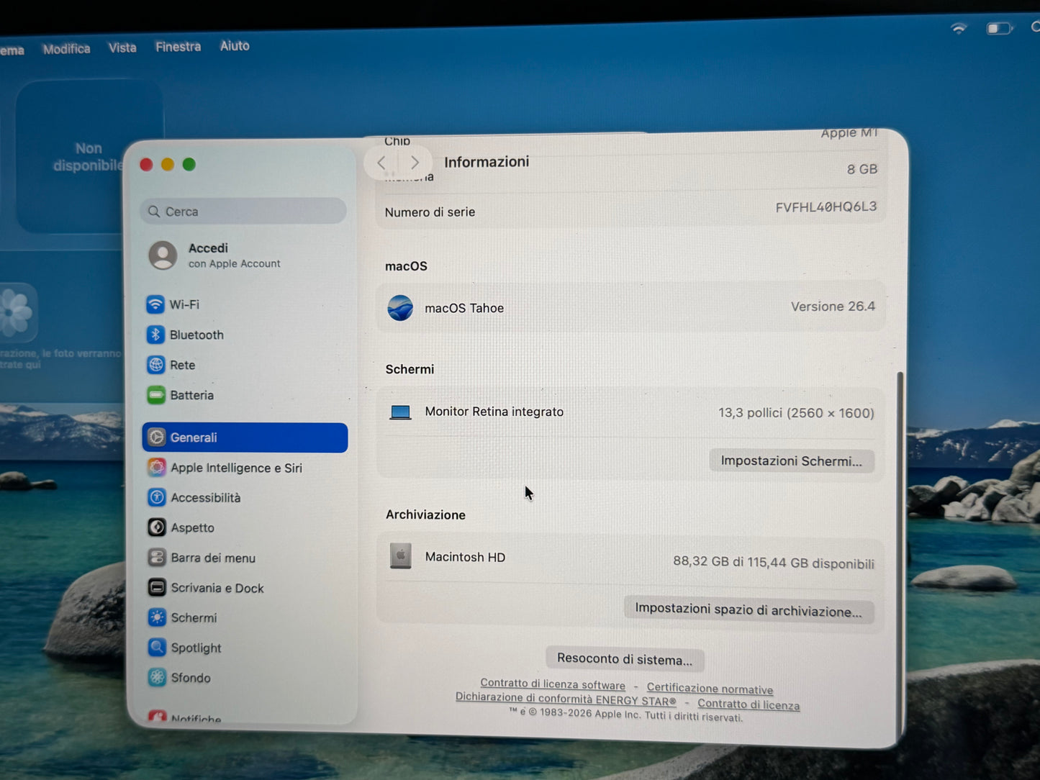Open Certificazione normative link
The image size is (1040, 780).
710,689
